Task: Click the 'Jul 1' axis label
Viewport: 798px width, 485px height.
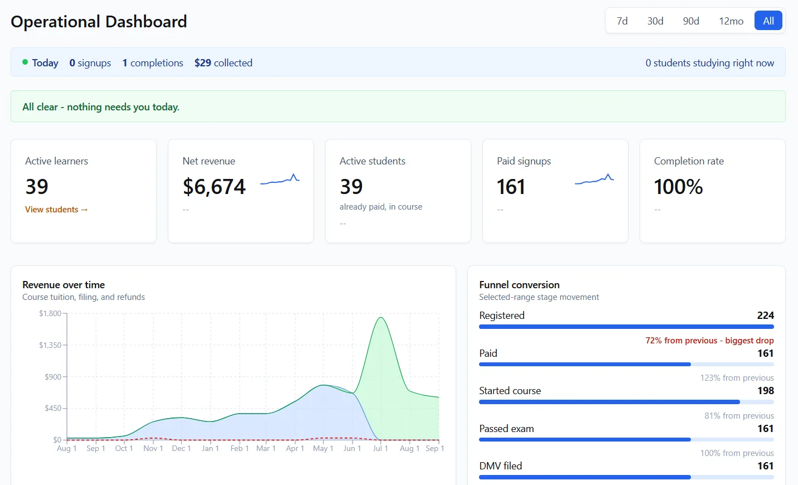Action: tap(380, 448)
